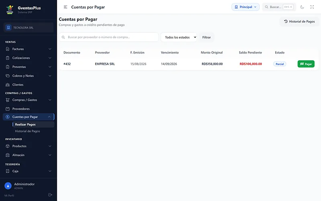The width and height of the screenshot is (321, 201).
Task: Open Historial de Pagos submenu item
Action: point(27,131)
